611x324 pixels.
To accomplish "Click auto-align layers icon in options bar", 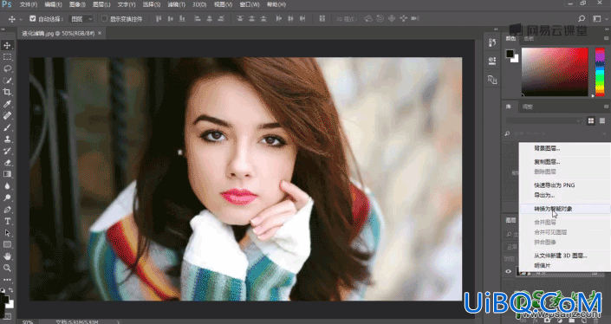I will pos(322,19).
